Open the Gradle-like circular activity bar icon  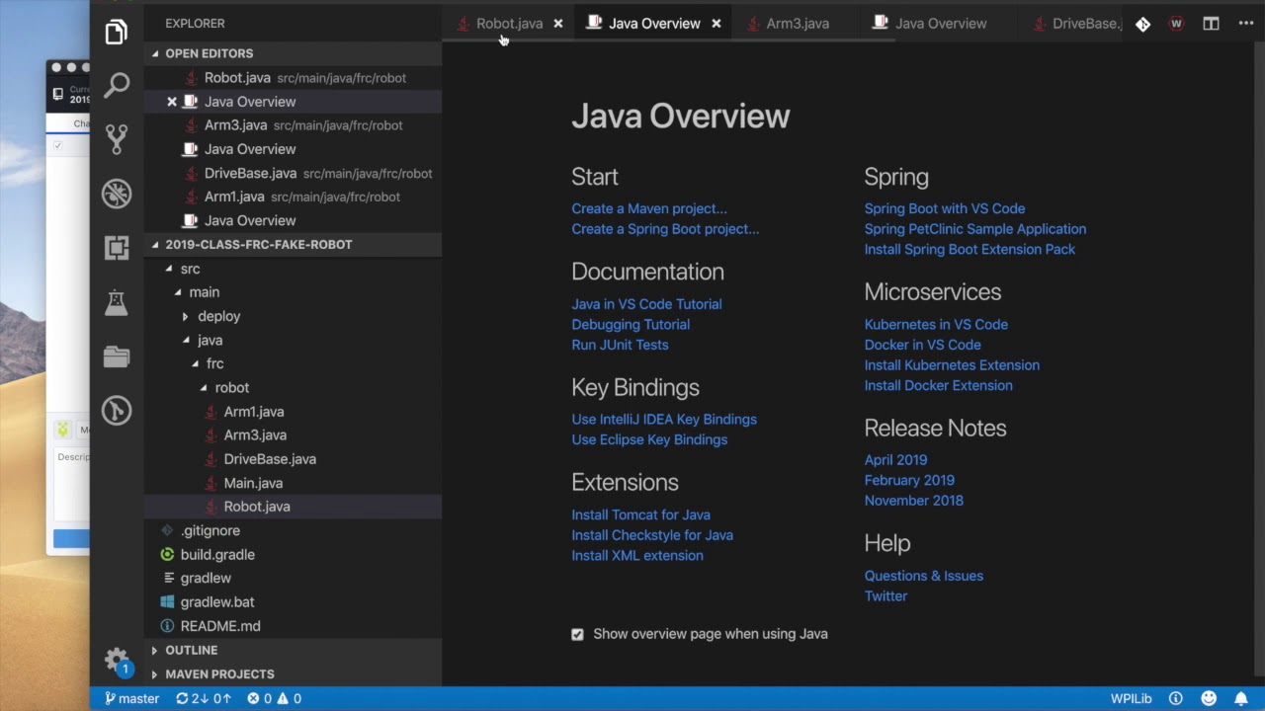(117, 410)
